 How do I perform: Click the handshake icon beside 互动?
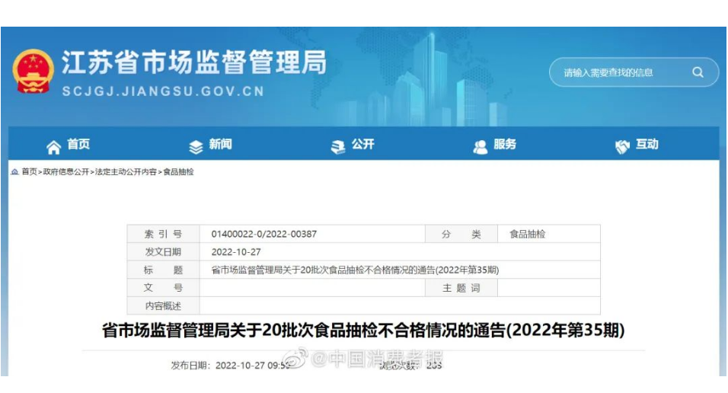tap(622, 146)
